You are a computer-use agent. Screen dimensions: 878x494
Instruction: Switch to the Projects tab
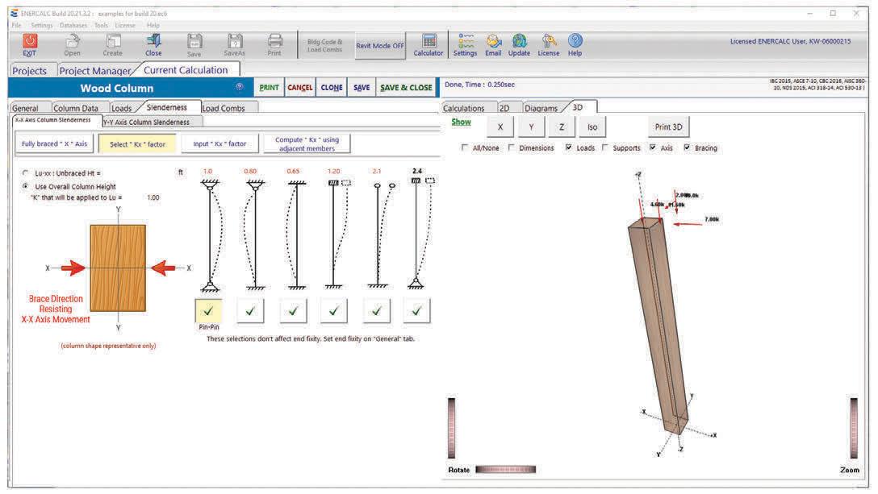pyautogui.click(x=30, y=70)
